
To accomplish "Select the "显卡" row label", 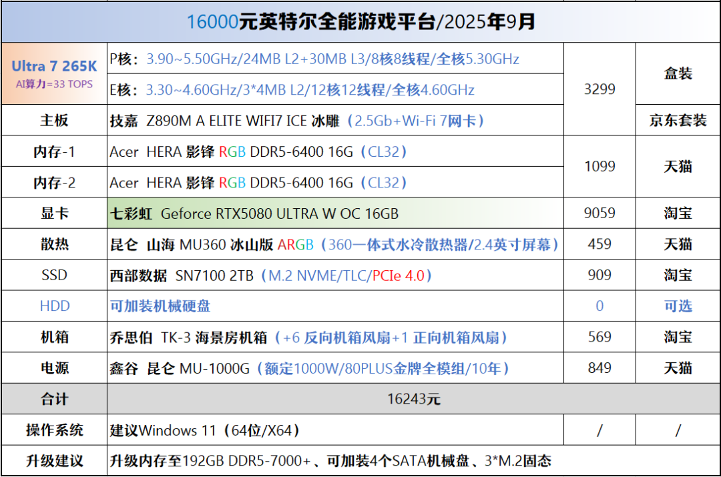I will pos(54,213).
